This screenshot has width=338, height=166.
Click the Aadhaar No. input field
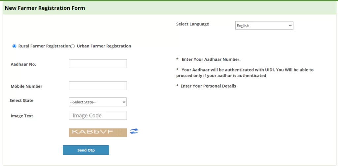[98, 64]
